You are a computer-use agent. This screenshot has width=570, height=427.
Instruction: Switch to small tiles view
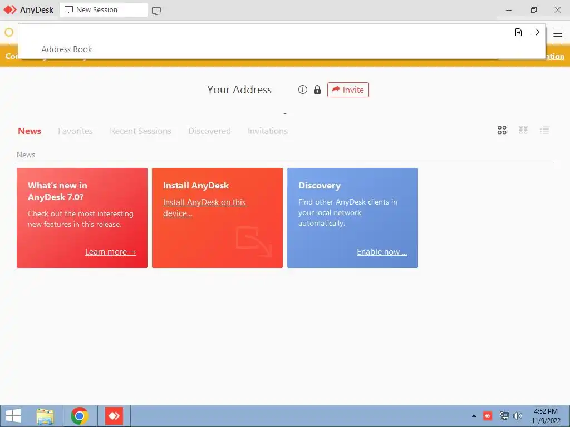(x=523, y=130)
